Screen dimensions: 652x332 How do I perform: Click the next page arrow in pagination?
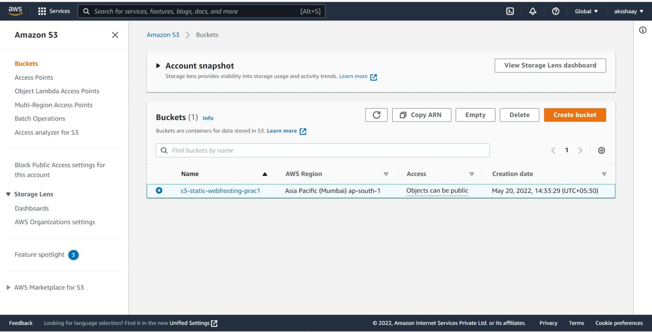pos(580,150)
